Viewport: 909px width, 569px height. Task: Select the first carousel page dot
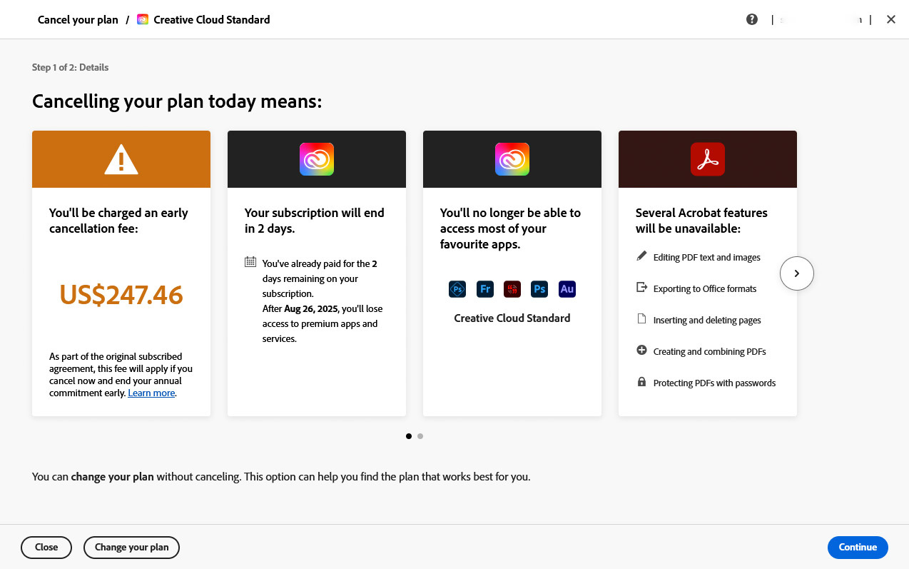tap(409, 436)
